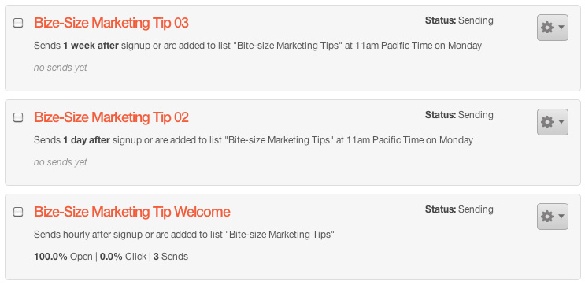The height and width of the screenshot is (285, 585).
Task: Check the Marketing Tip Welcome checkbox
Action: tap(18, 212)
